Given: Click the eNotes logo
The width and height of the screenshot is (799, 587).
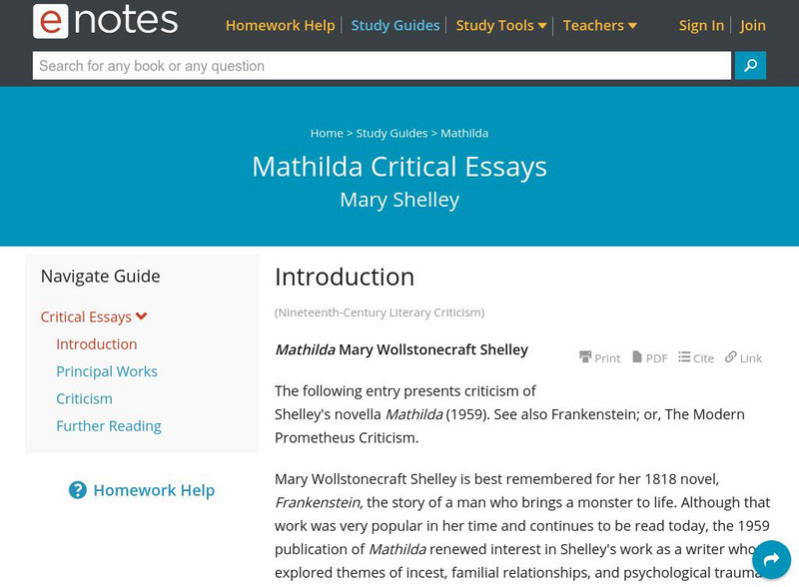Looking at the screenshot, I should point(105,21).
